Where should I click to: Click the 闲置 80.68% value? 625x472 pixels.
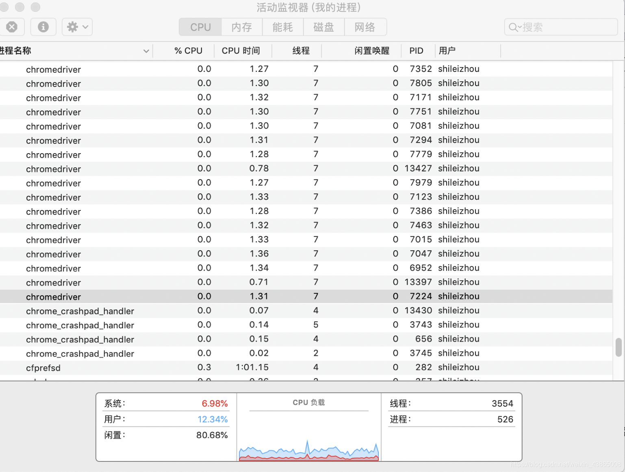tap(212, 435)
